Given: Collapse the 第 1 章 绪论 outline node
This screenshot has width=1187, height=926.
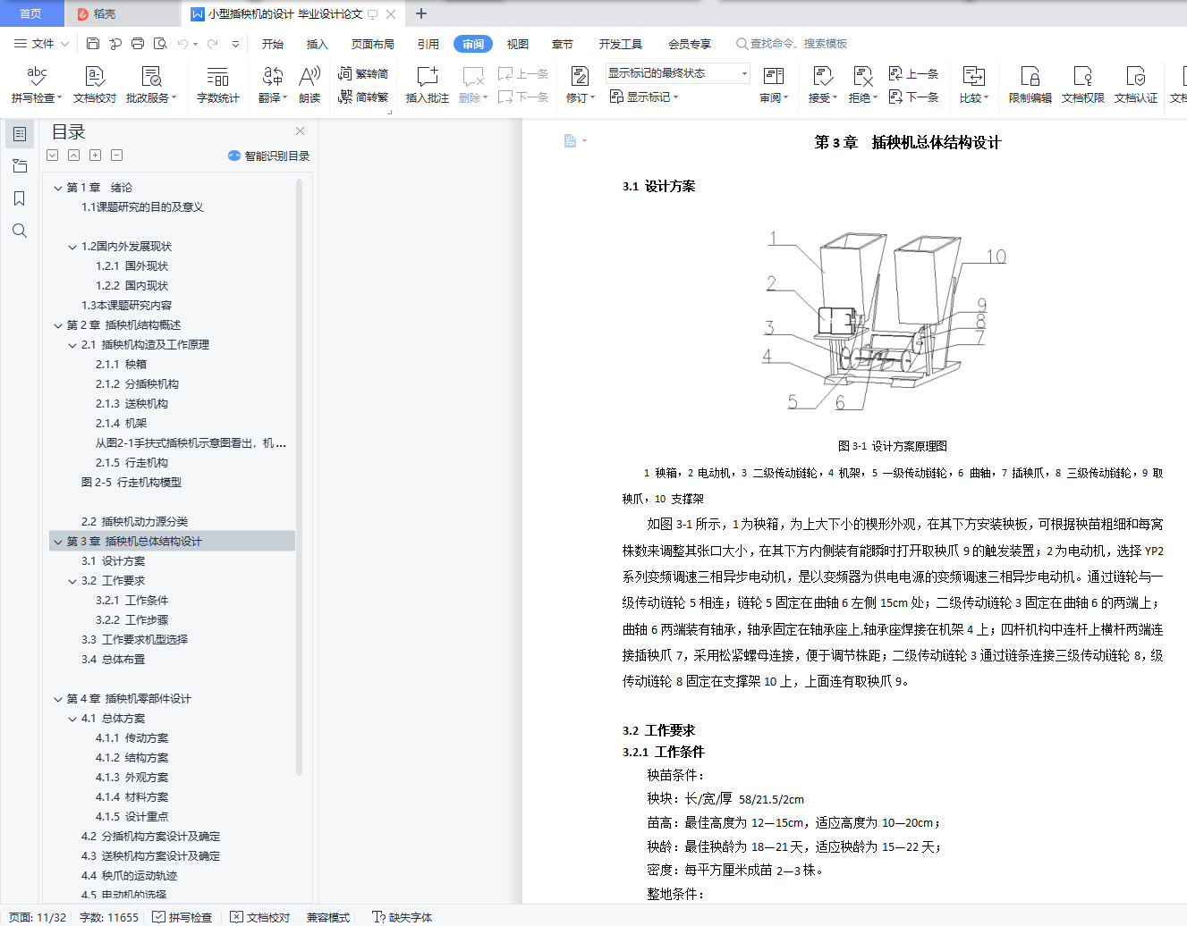Looking at the screenshot, I should [x=58, y=188].
